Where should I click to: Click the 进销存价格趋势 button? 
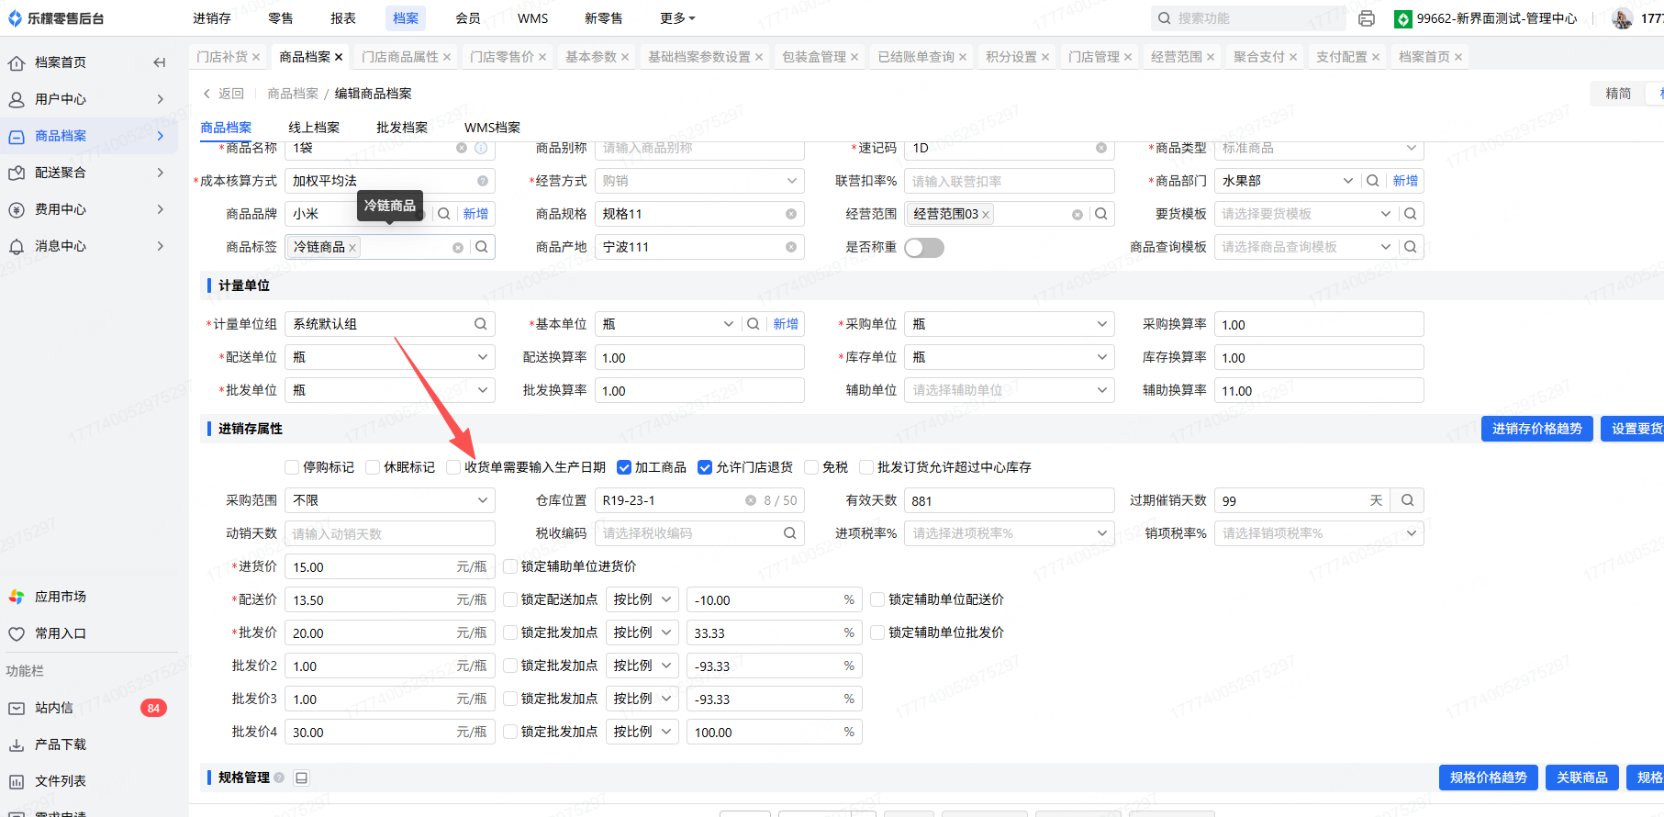point(1537,429)
